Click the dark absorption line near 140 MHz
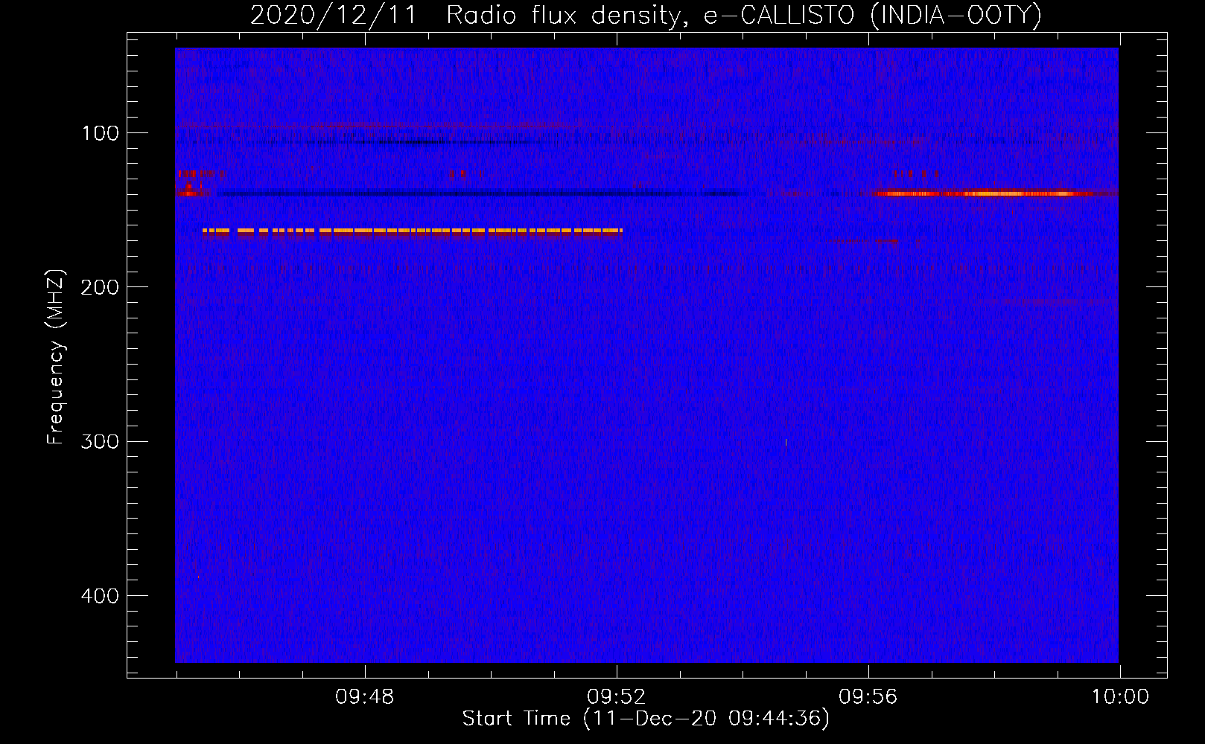The width and height of the screenshot is (1205, 744). (484, 194)
